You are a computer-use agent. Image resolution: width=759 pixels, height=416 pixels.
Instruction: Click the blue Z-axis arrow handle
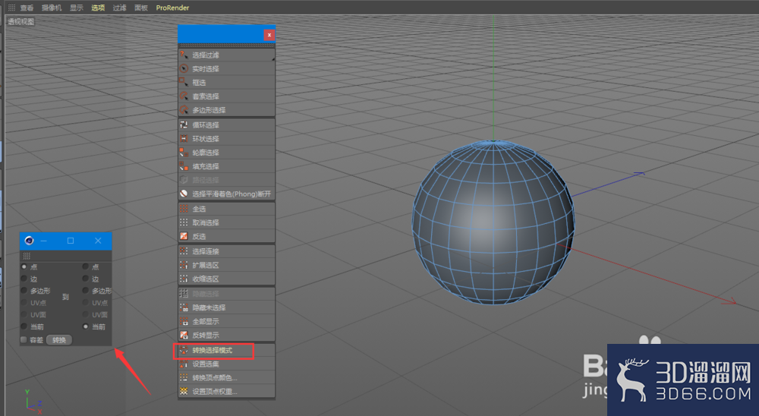coord(639,173)
